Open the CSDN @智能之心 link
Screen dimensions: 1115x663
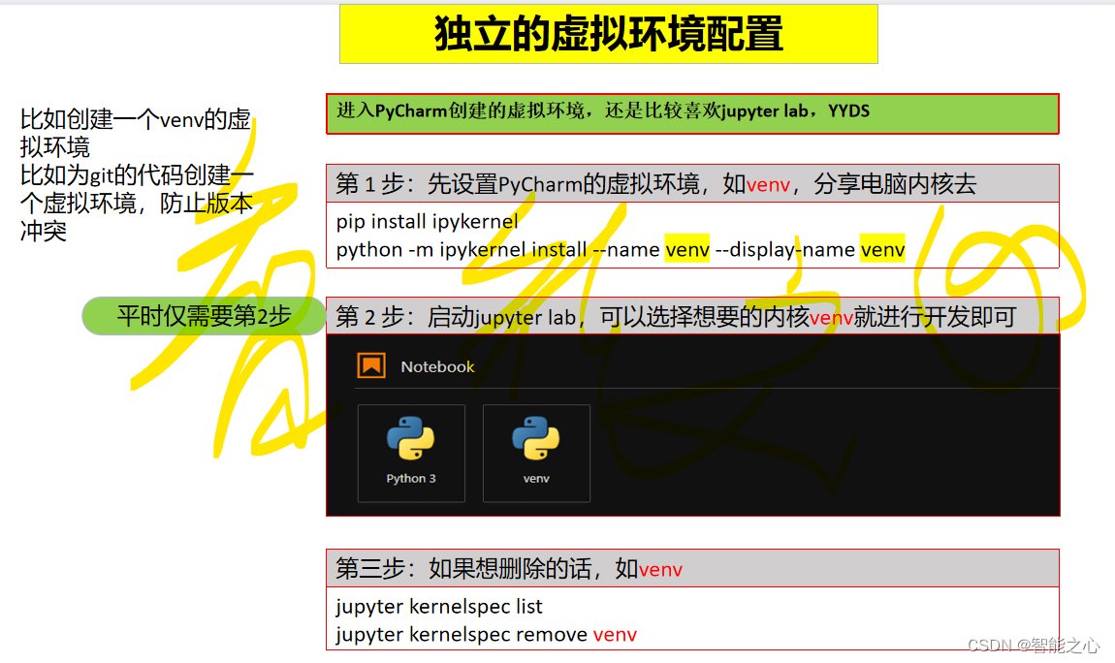pos(1035,644)
